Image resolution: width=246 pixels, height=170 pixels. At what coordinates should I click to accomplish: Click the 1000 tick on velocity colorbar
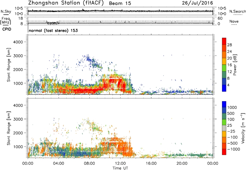[232, 107]
